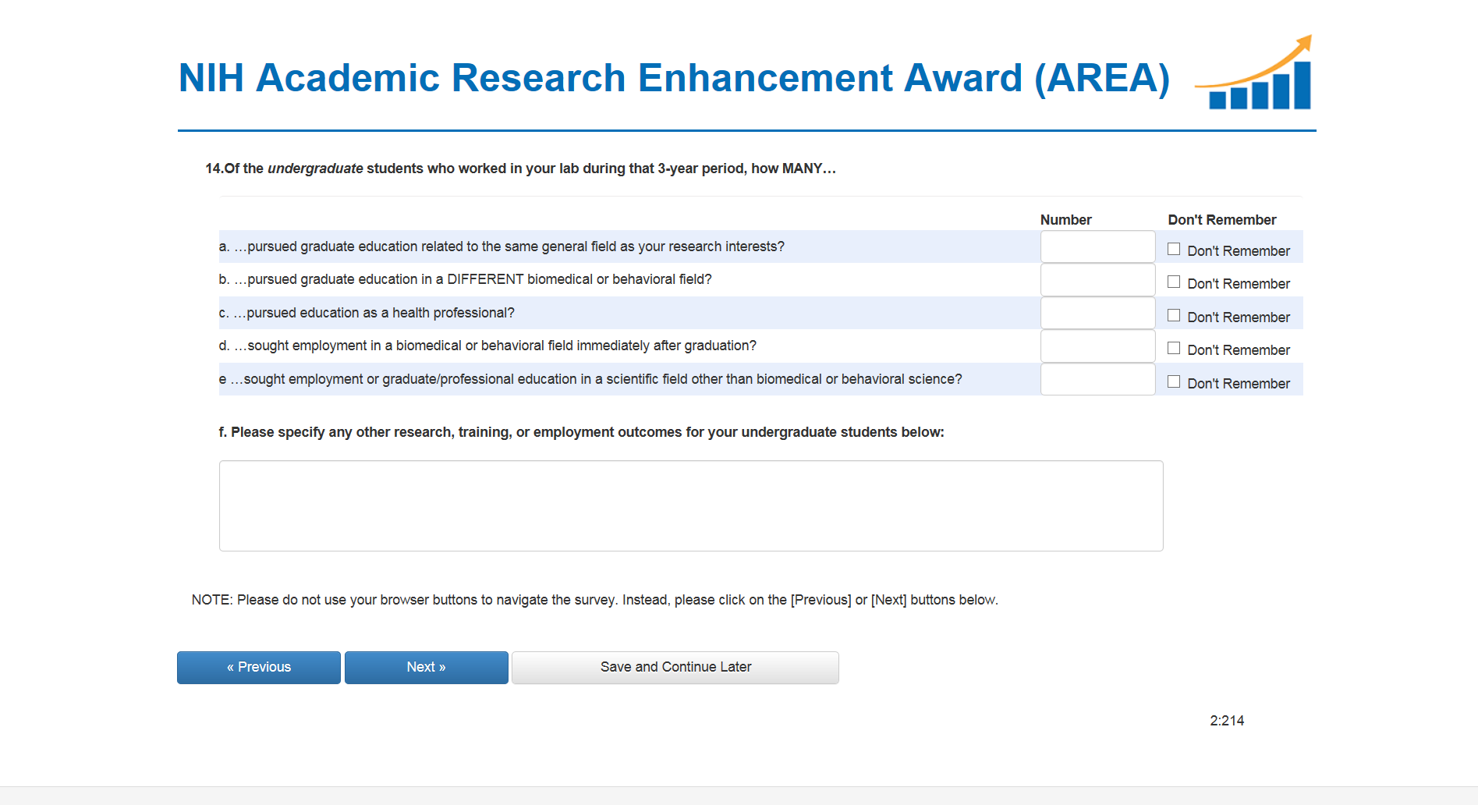The image size is (1478, 805).
Task: Click Save and Continue Later
Action: click(x=675, y=668)
